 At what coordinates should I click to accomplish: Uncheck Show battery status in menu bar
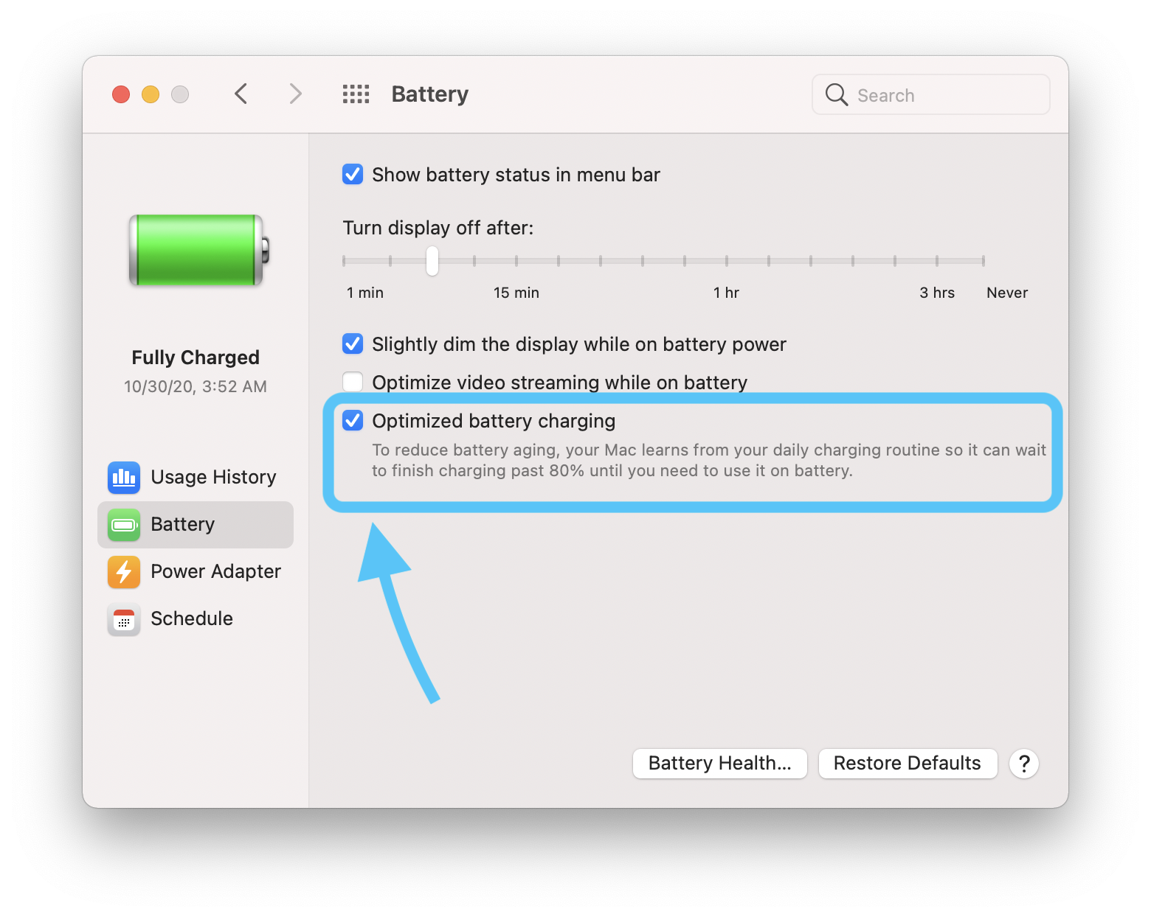(353, 174)
